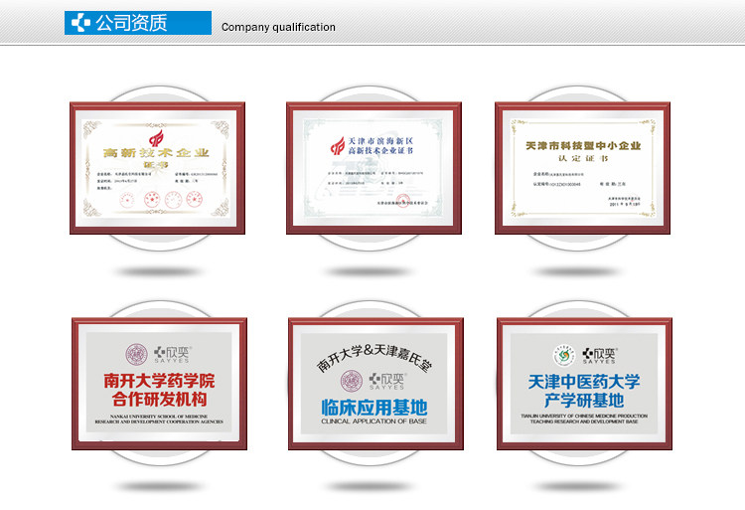This screenshot has height=510, width=745.
Task: Click the white cross logo in the blue header
Action: pos(80,23)
